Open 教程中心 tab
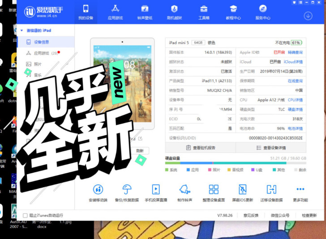The height and width of the screenshot is (239, 326). [233, 13]
